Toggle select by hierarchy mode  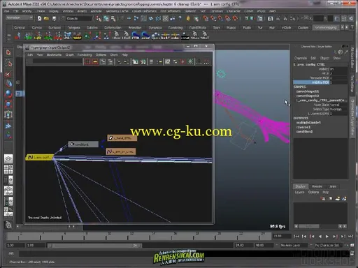[99, 18]
